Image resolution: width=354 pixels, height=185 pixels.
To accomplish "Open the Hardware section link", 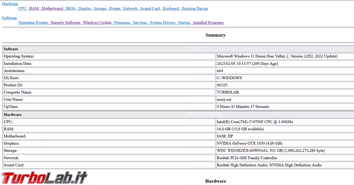I will [10, 4].
